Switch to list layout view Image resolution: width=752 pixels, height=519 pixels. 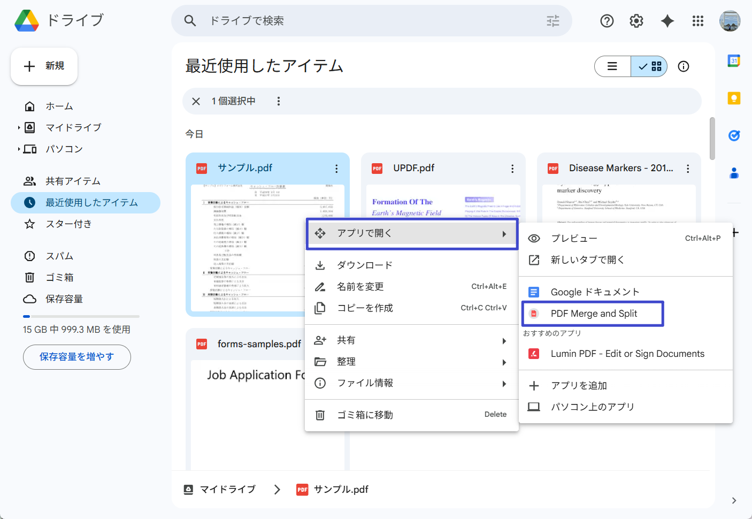coord(612,66)
